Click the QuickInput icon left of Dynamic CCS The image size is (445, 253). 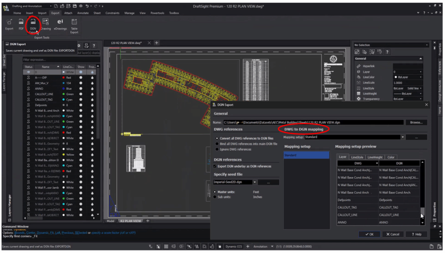tap(219, 247)
